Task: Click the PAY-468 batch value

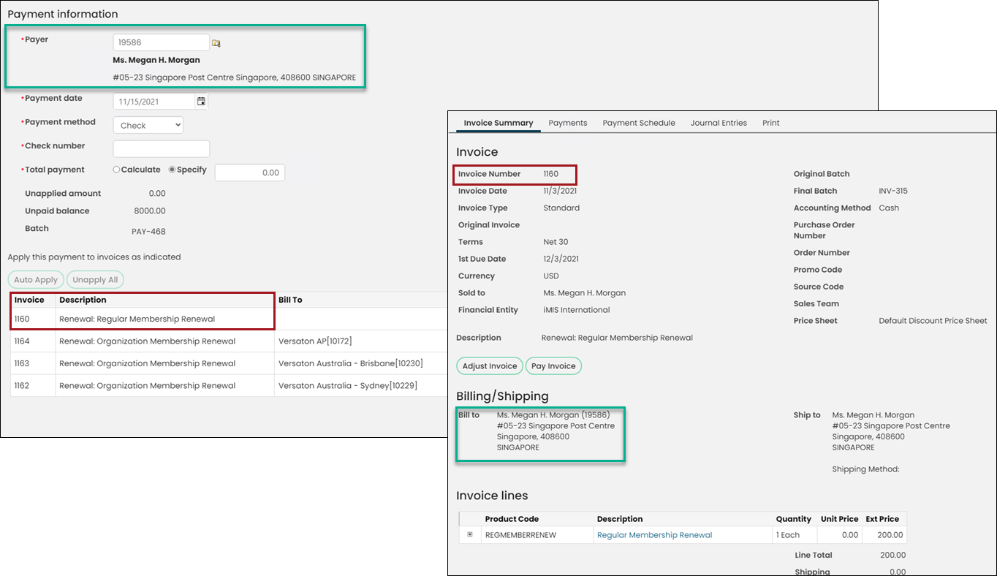Action: click(x=150, y=232)
